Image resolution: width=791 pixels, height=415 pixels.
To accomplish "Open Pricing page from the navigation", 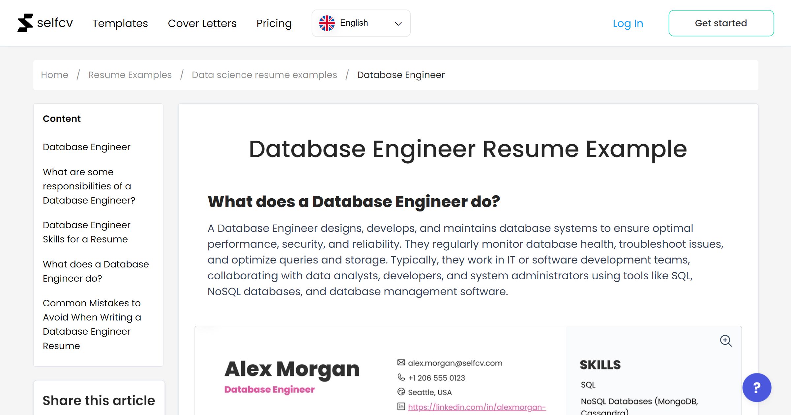I will [x=274, y=23].
